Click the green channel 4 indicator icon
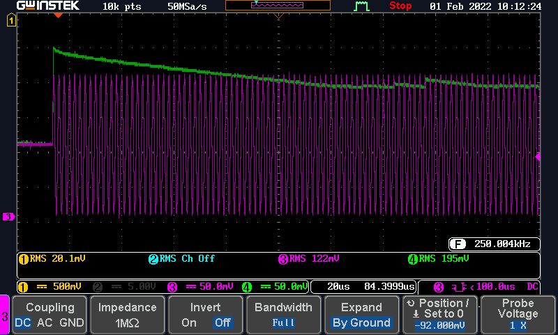The width and height of the screenshot is (558, 335). coord(247,287)
